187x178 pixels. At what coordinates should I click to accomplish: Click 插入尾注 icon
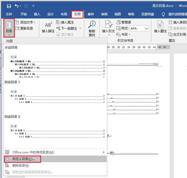[x=58, y=22]
